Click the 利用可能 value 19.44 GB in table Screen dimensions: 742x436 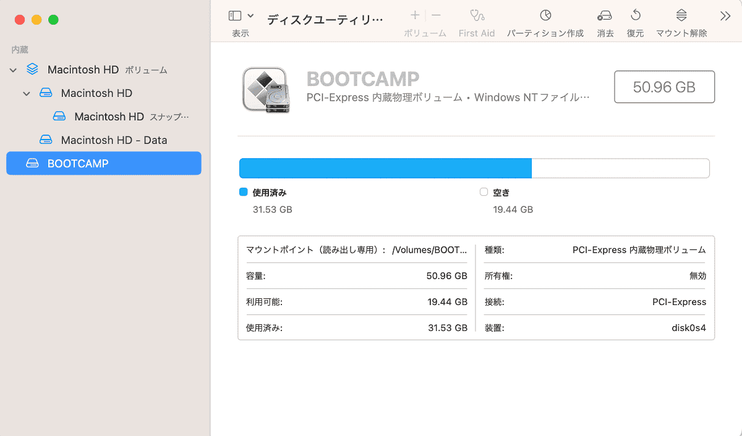point(447,302)
